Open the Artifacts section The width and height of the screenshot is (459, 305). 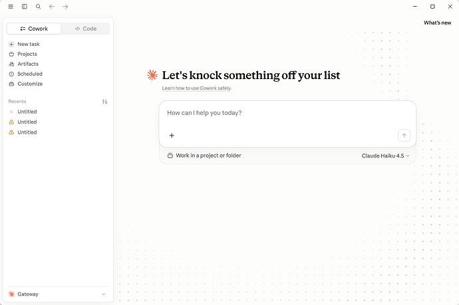point(24,64)
